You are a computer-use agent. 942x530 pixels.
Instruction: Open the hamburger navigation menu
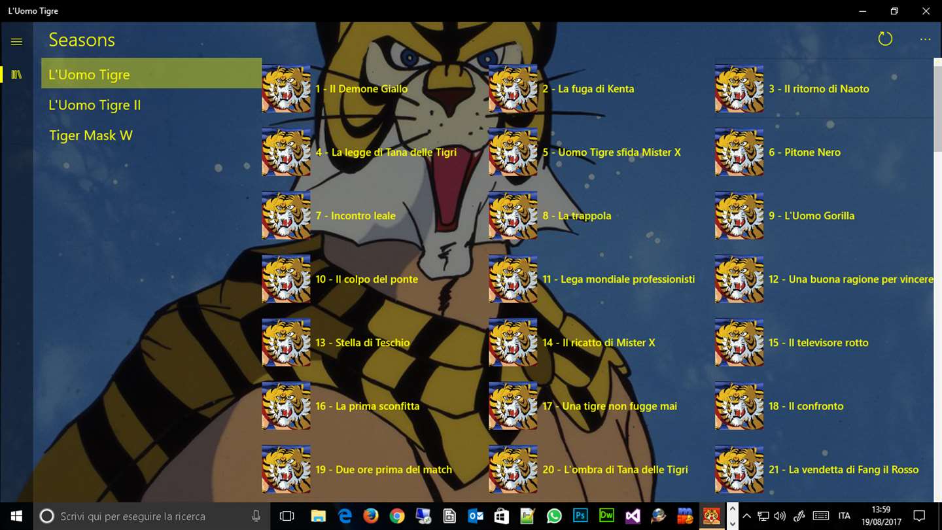tap(16, 42)
